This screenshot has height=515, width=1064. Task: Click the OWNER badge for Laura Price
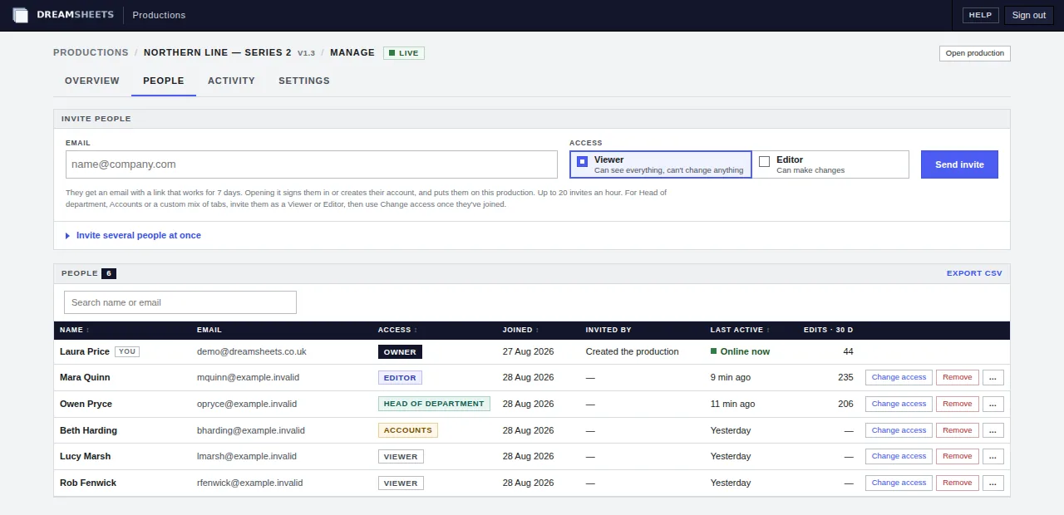(400, 351)
